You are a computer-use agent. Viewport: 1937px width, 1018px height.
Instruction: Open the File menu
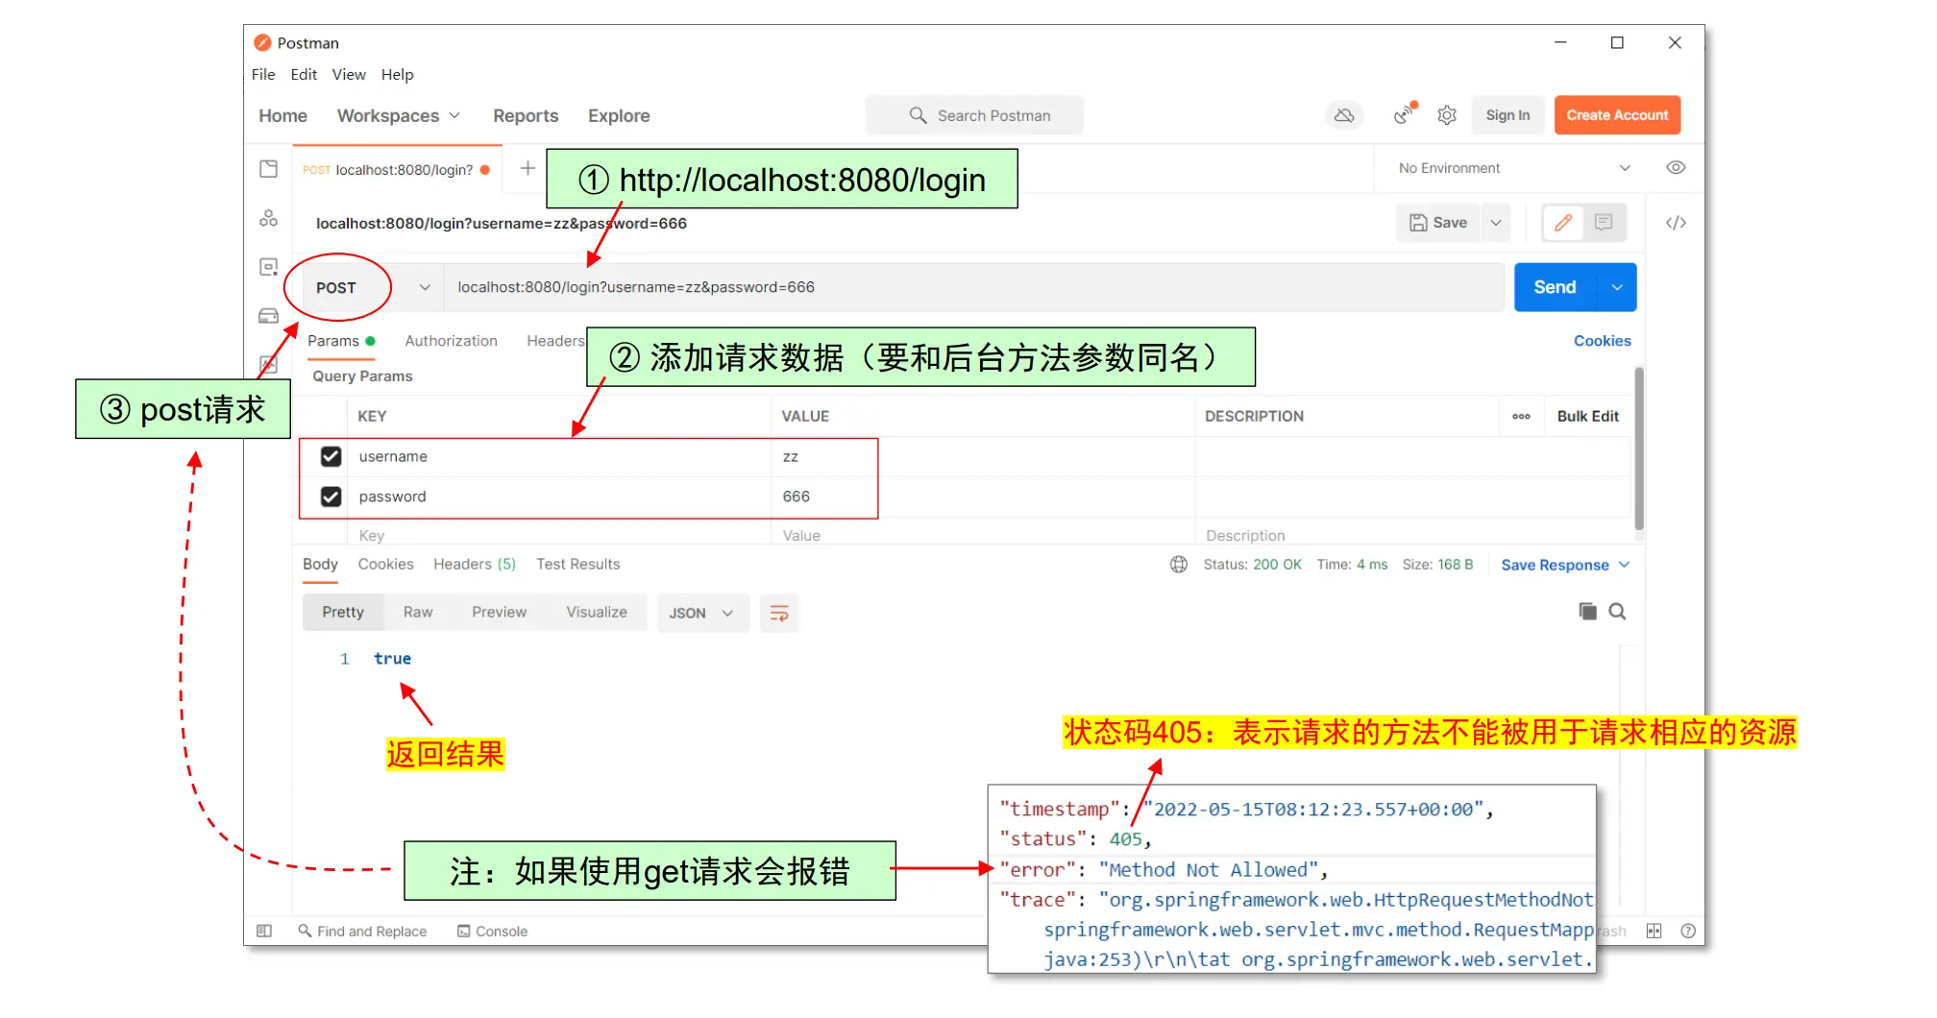(263, 74)
